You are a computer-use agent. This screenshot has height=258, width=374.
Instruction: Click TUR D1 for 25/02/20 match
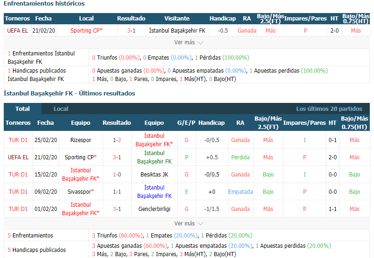pyautogui.click(x=18, y=140)
